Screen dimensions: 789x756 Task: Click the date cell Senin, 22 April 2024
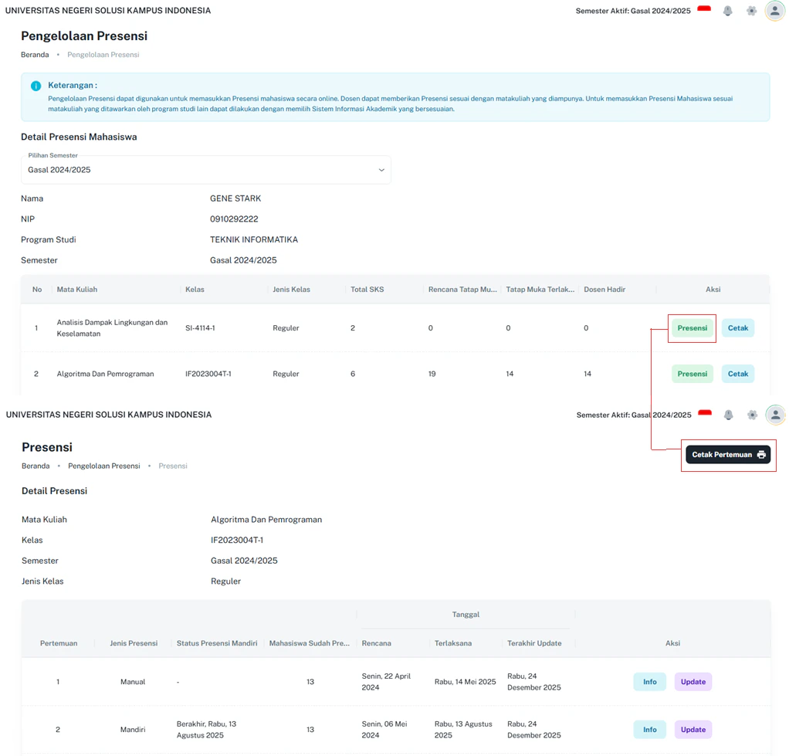pos(386,682)
